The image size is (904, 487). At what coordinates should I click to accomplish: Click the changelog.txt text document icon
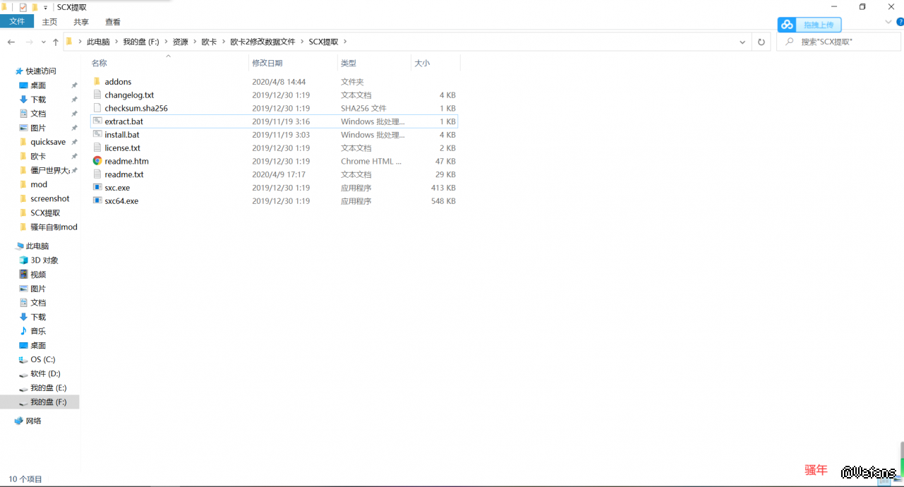tap(97, 95)
